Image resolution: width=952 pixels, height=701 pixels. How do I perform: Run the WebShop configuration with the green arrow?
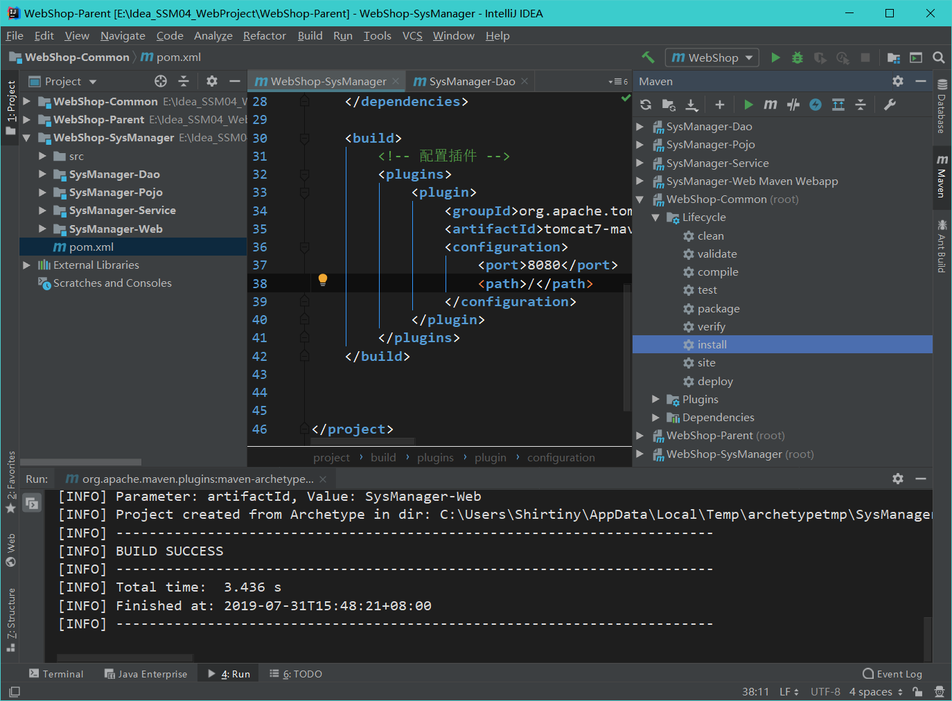click(775, 57)
